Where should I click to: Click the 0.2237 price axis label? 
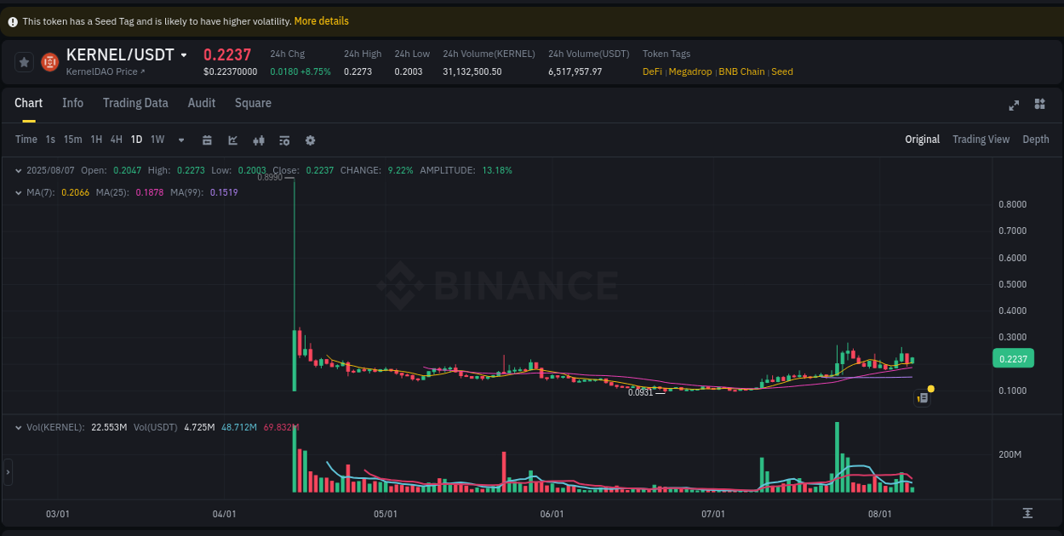pyautogui.click(x=1013, y=358)
